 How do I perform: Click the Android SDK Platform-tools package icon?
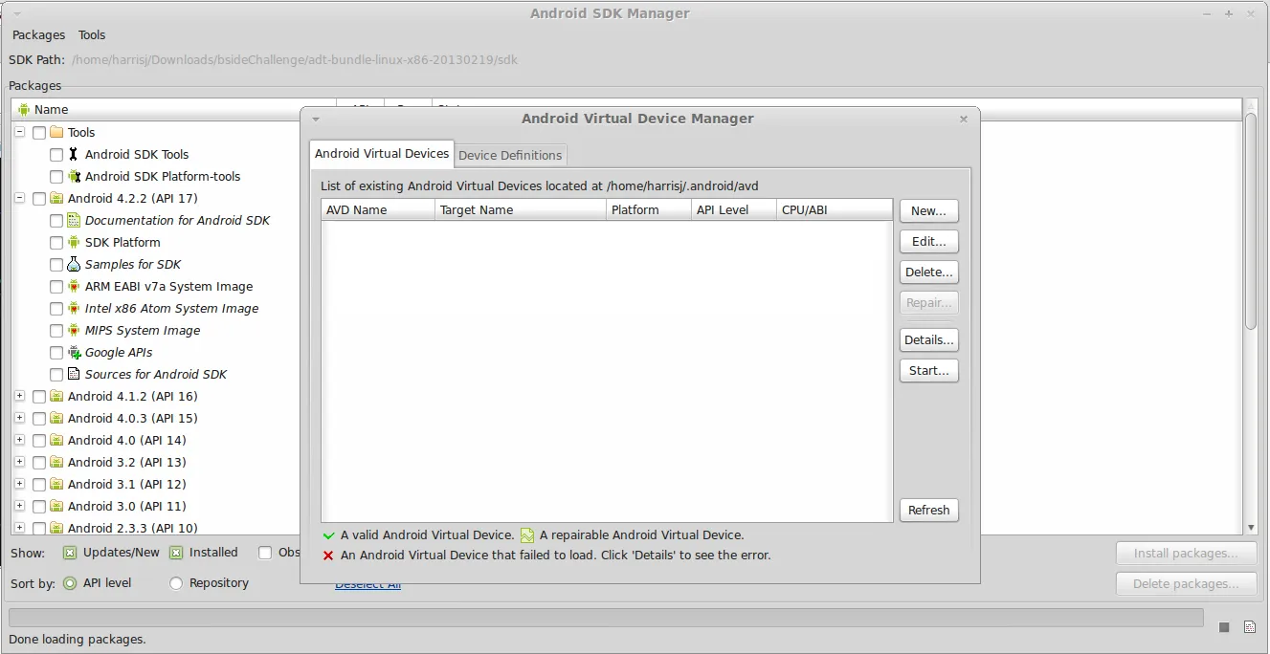pyautogui.click(x=74, y=176)
